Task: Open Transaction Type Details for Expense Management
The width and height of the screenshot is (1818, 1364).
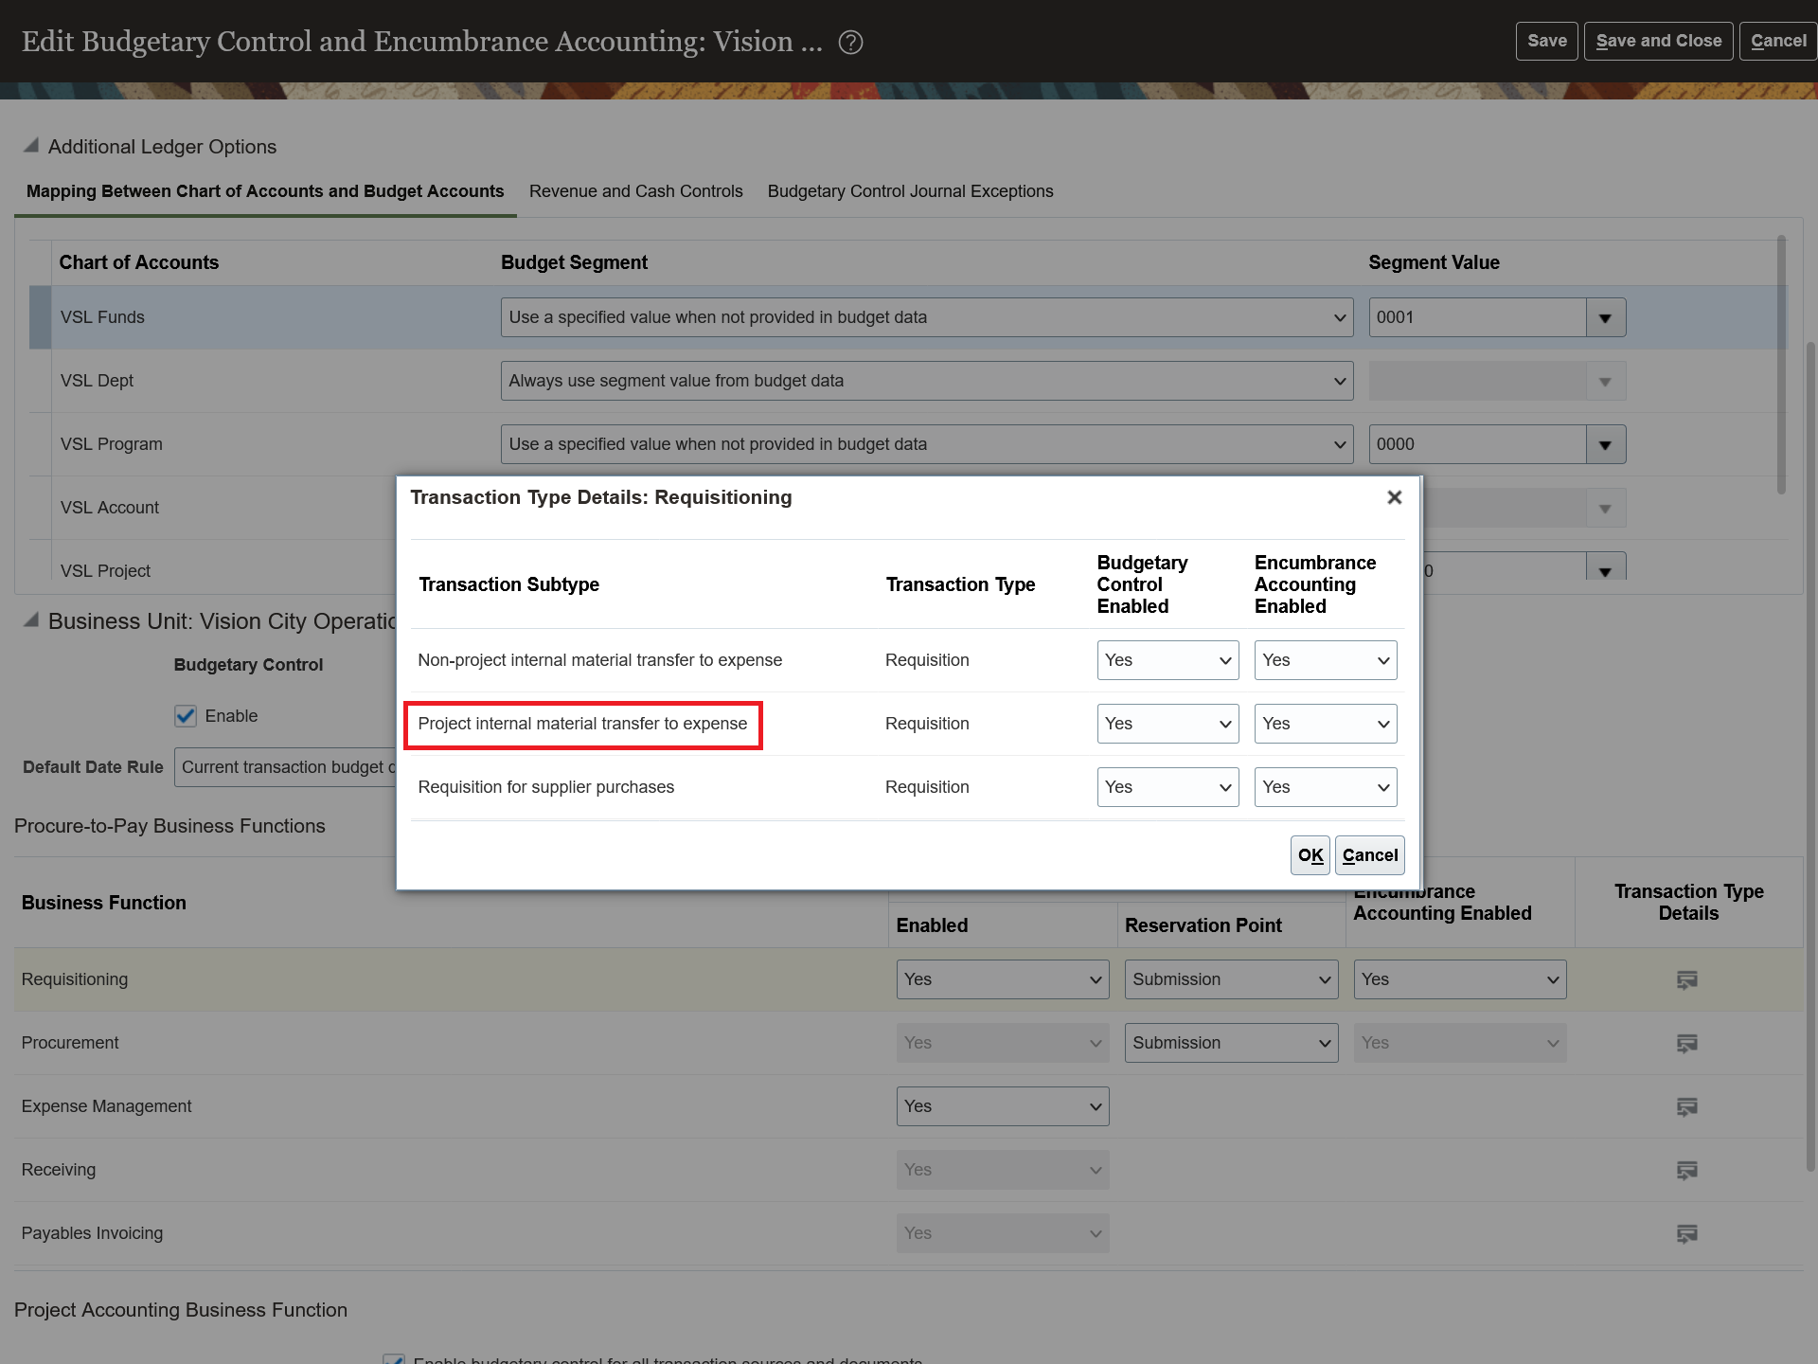Action: [x=1686, y=1106]
